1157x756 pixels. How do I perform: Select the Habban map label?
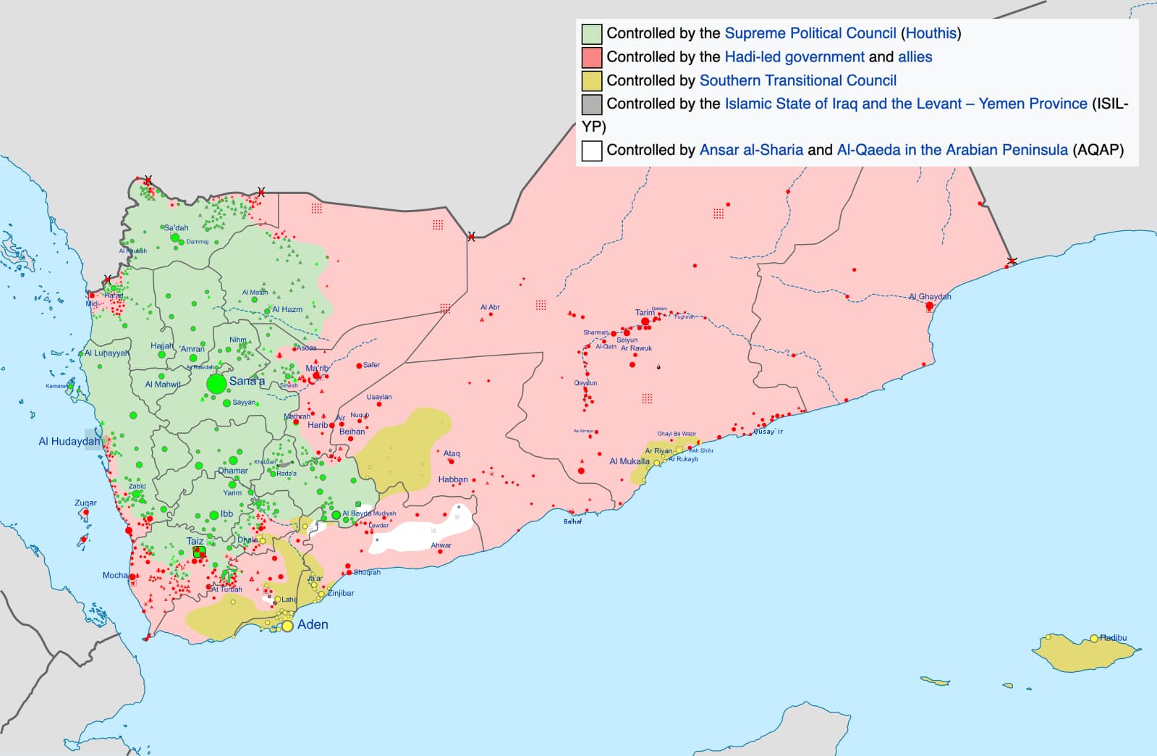(453, 479)
